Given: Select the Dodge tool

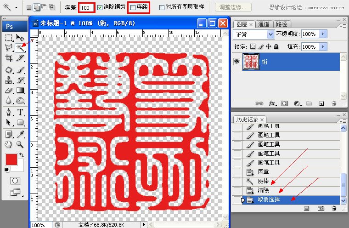Looking at the screenshot, I should (x=20, y=101).
